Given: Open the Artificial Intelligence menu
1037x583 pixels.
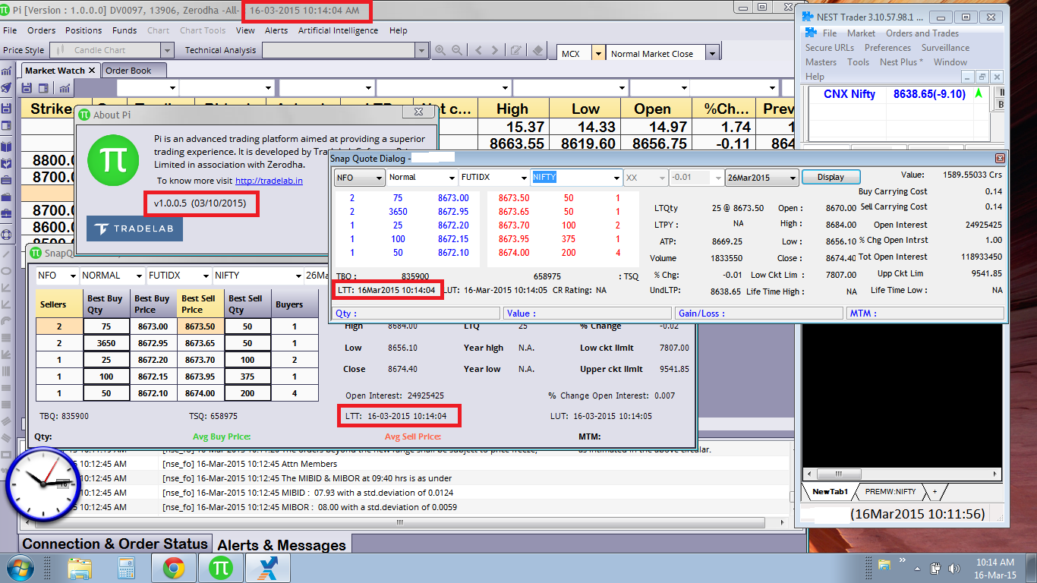Looking at the screenshot, I should 338,30.
